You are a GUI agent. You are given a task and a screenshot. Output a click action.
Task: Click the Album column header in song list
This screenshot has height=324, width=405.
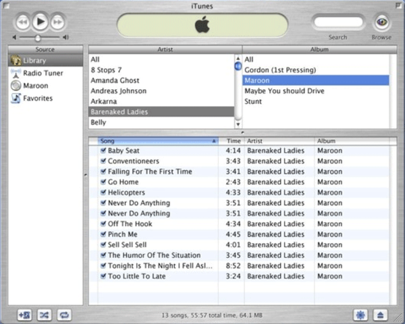pos(352,141)
